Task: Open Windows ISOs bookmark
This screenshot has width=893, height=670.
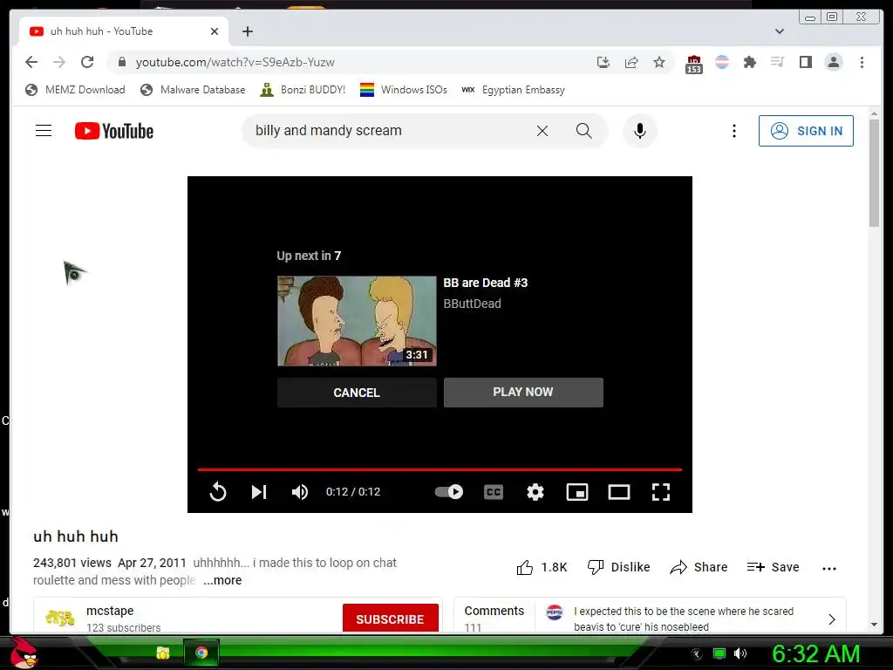Action: coord(404,90)
